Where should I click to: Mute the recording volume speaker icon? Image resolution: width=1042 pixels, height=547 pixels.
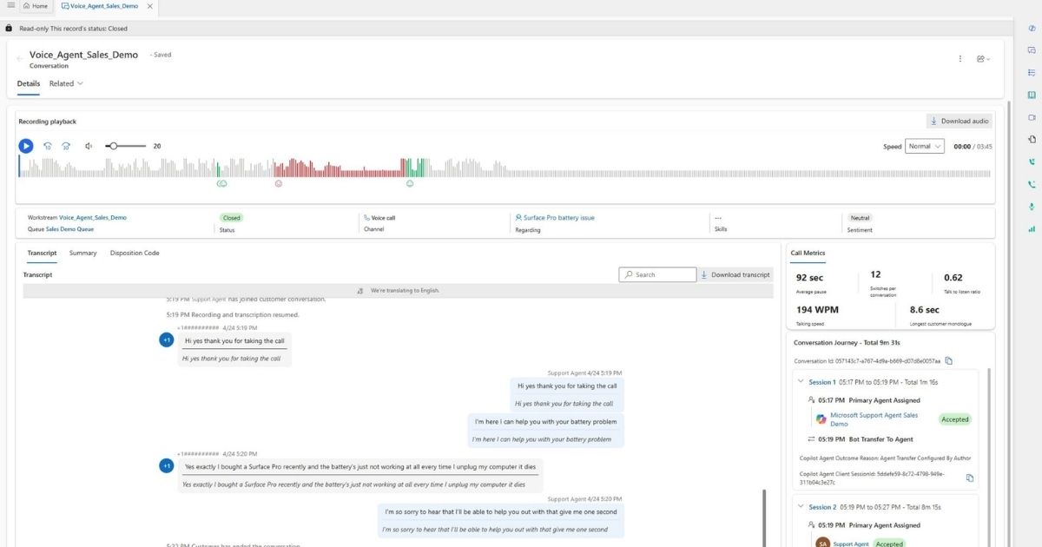point(89,146)
